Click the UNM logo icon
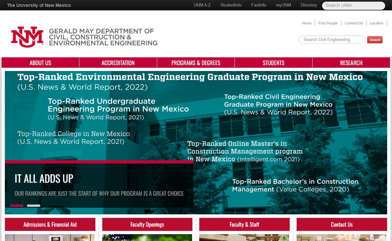The height and width of the screenshot is (241, 392). tap(27, 37)
